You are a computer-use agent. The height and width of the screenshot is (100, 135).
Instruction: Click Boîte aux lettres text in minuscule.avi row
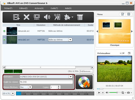[55, 31]
